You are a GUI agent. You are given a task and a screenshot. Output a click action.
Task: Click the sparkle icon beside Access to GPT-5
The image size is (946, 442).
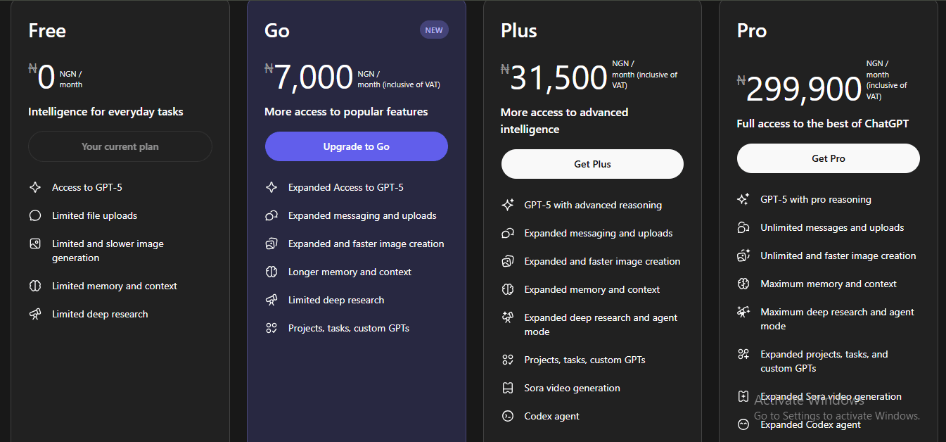35,187
